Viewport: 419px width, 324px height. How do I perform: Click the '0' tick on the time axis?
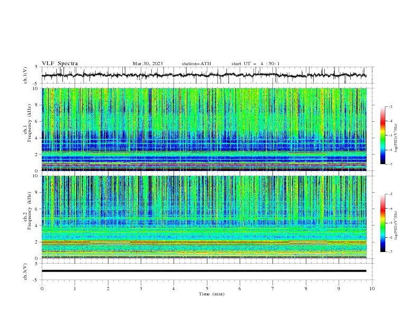42,289
